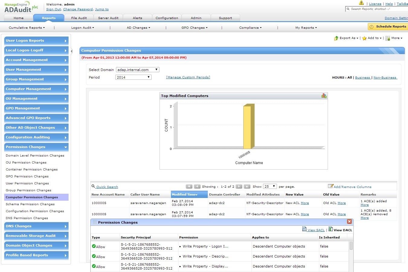
Task: Jump to the last page of results
Action: (x=247, y=186)
